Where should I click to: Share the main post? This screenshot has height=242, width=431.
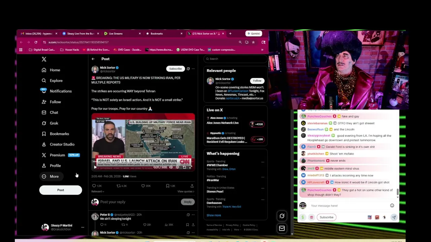pos(192,186)
